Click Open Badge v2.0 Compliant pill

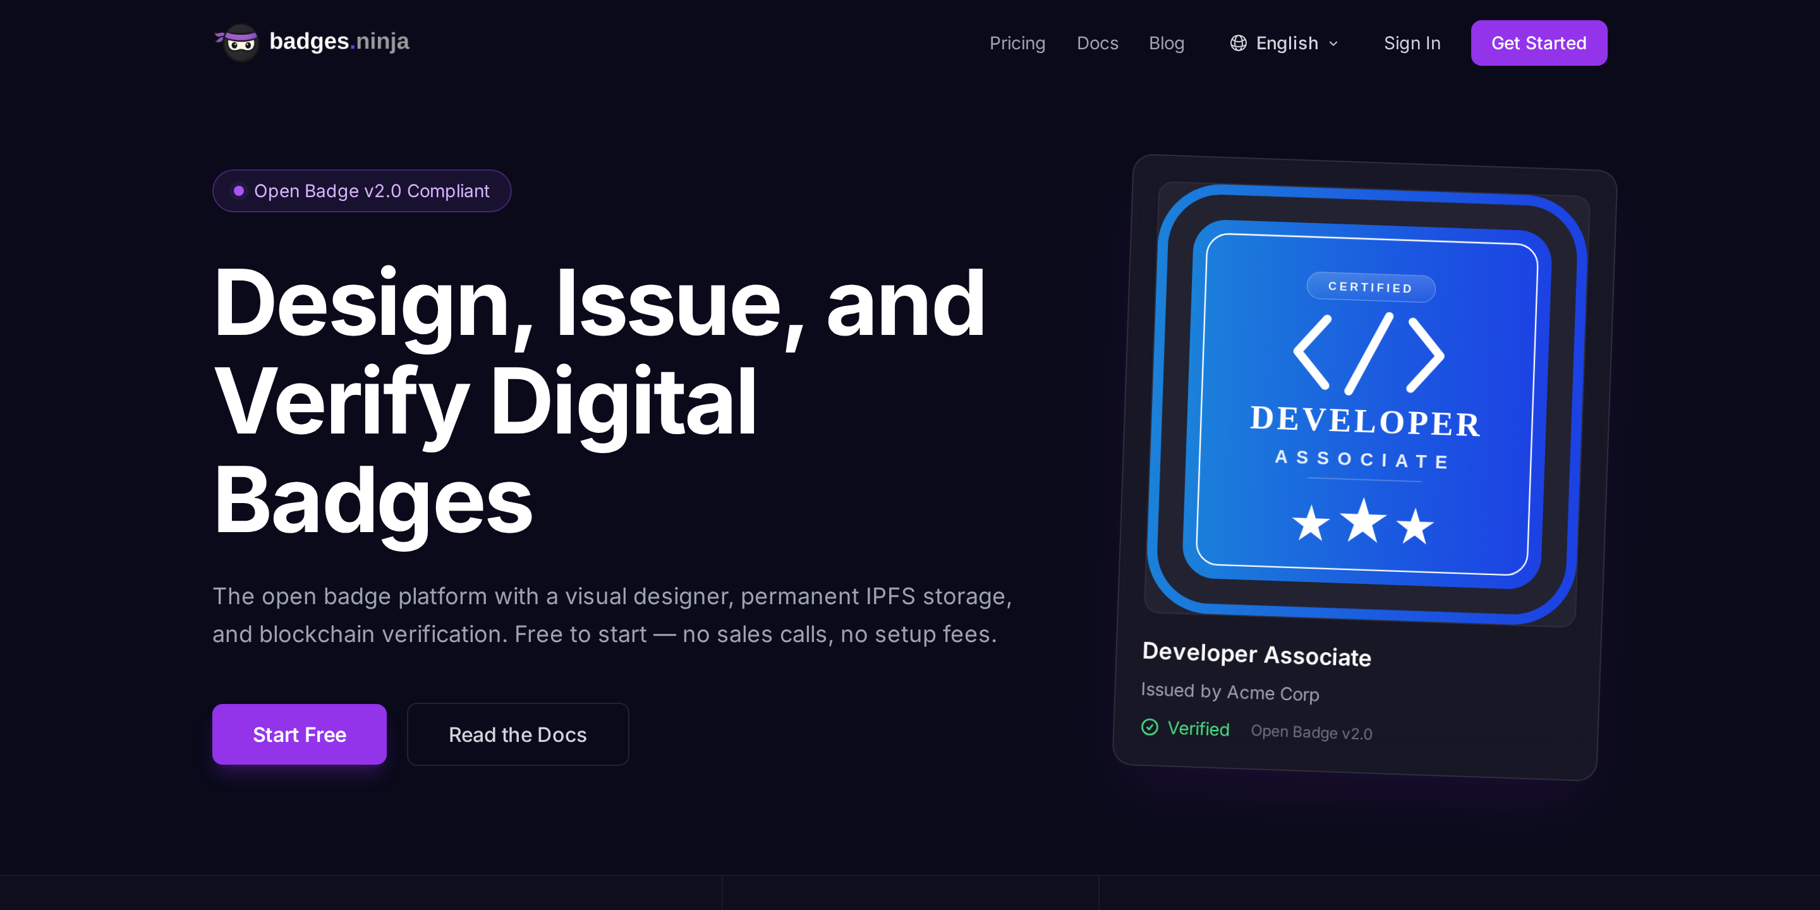coord(361,191)
